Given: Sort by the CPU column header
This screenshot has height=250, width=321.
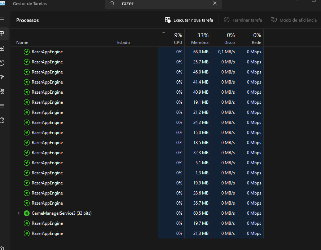Looking at the screenshot, I should pyautogui.click(x=171, y=38).
